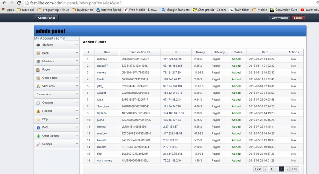The image size is (319, 174).
Task: Click date 2015-08-01 02:43:31
Action: (262, 86)
